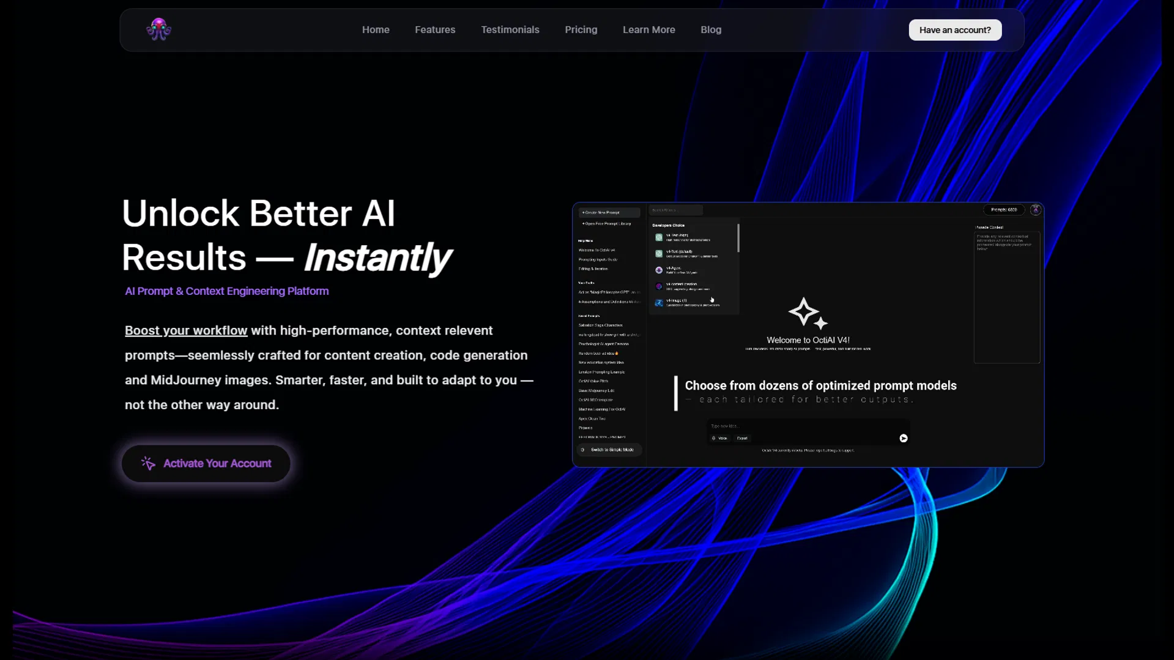Screen dimensions: 1174x660
Task: Click the octopus logo in the navbar
Action: coord(158,29)
